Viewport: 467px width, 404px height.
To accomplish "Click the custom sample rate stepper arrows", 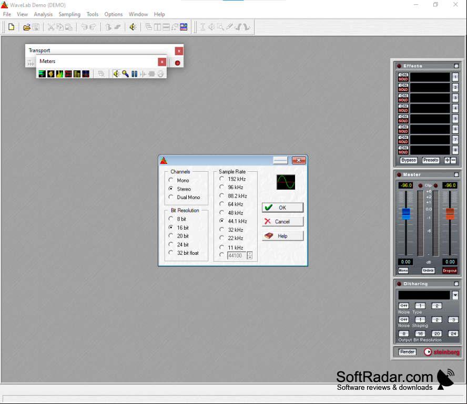I will [x=250, y=255].
